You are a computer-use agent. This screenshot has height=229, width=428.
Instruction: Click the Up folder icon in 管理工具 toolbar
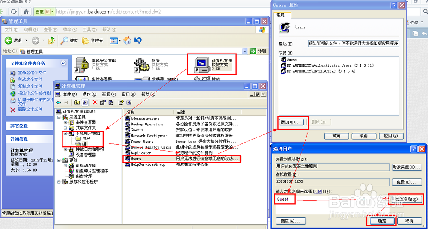[52, 40]
